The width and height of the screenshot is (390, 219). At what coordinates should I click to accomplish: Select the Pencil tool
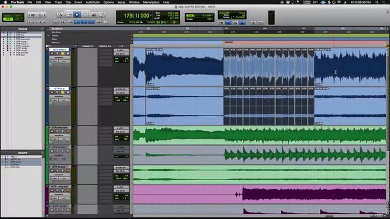coord(102,15)
